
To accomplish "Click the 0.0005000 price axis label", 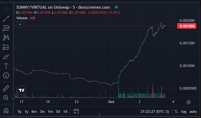I will [188, 88].
